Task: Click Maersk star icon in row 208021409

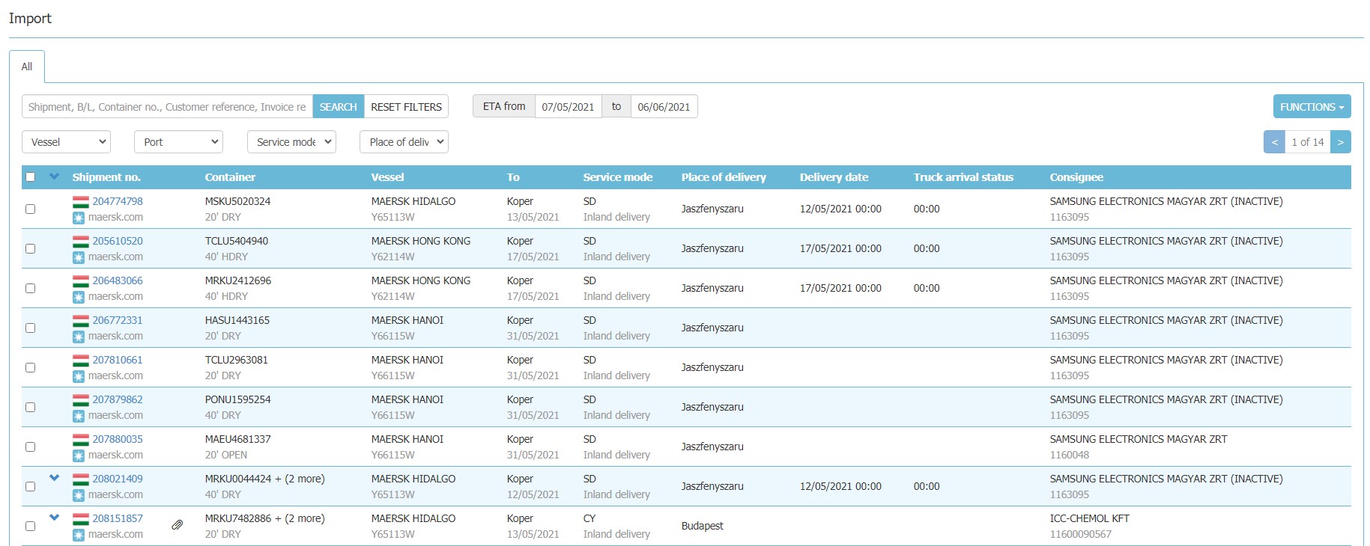Action: [x=79, y=495]
